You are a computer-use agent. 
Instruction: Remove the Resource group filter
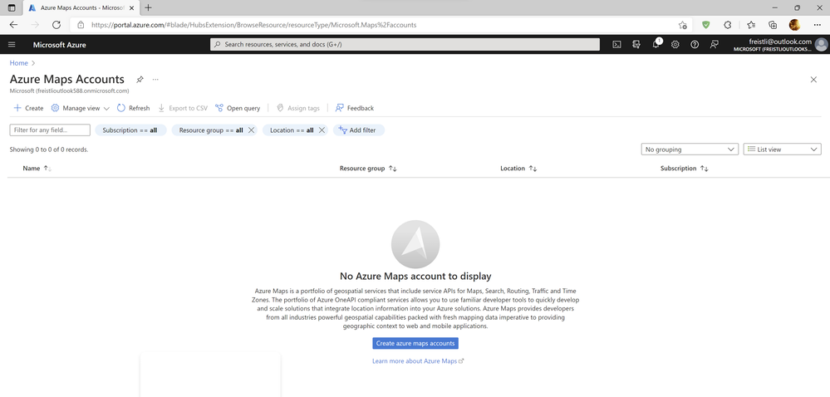pos(252,130)
